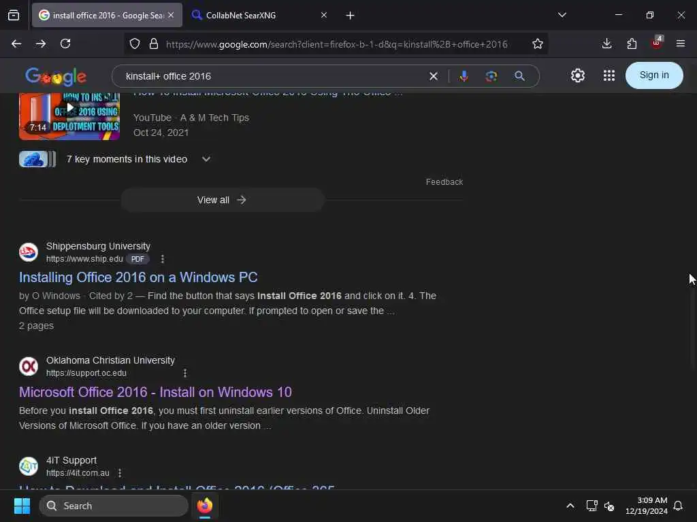Search by voice microphone icon

tap(464, 76)
